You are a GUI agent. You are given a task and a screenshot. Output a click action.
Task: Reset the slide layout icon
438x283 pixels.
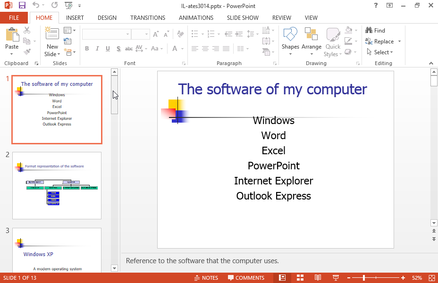coord(67,42)
